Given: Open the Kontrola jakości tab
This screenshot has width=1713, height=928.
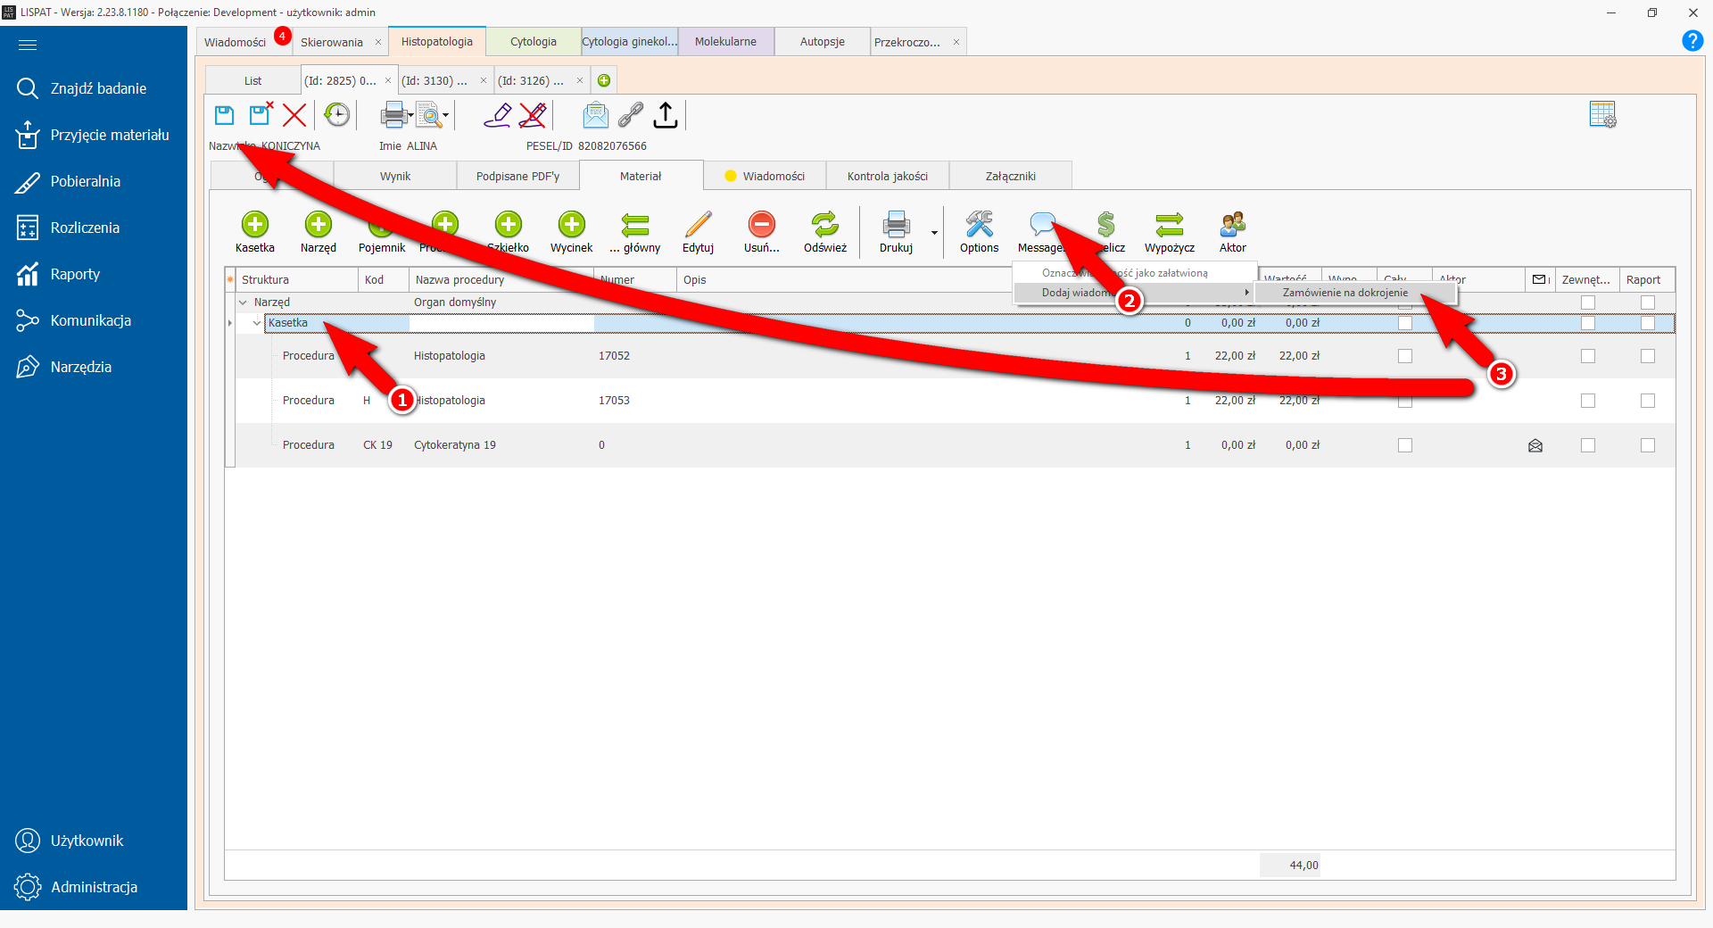Looking at the screenshot, I should tap(888, 176).
